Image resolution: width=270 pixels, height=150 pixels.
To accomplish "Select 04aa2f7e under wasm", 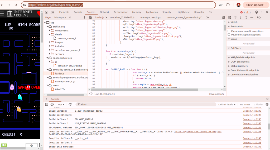I will (60, 89).
